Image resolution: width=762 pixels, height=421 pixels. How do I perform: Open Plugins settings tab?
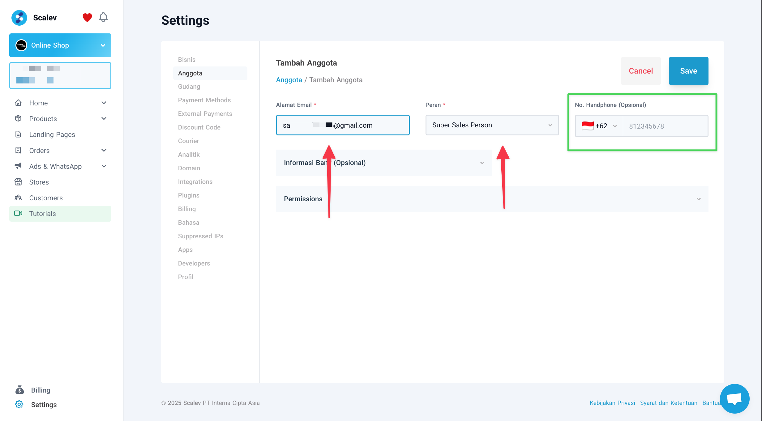point(189,195)
